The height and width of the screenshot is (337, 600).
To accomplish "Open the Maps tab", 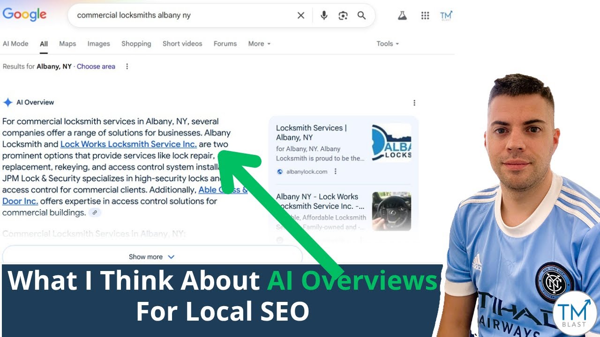I will point(67,44).
